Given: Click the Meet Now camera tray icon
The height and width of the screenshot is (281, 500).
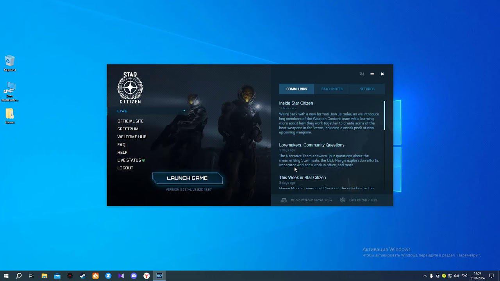Looking at the screenshot, I should 437,276.
